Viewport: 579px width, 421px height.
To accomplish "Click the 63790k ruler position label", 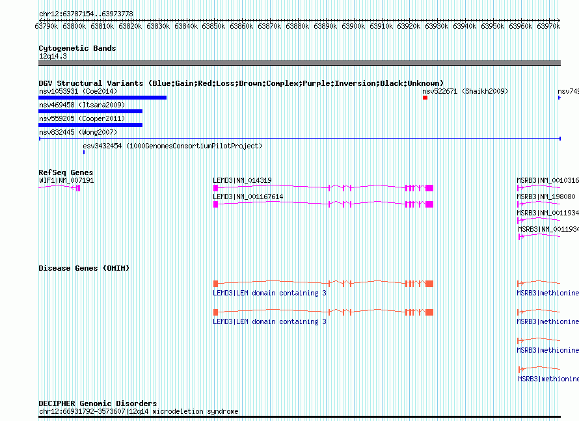I will (46, 26).
